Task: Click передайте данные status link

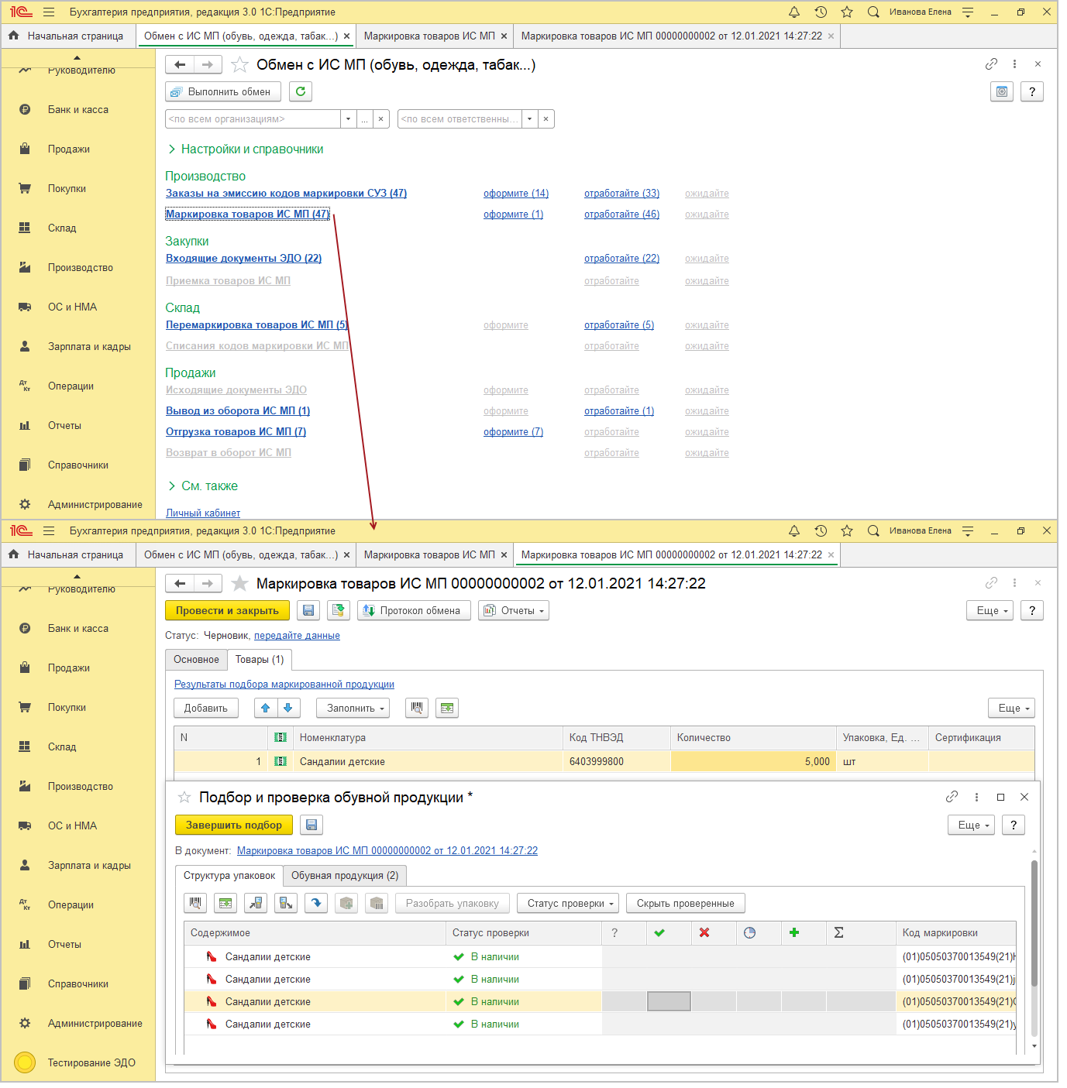Action: (297, 636)
